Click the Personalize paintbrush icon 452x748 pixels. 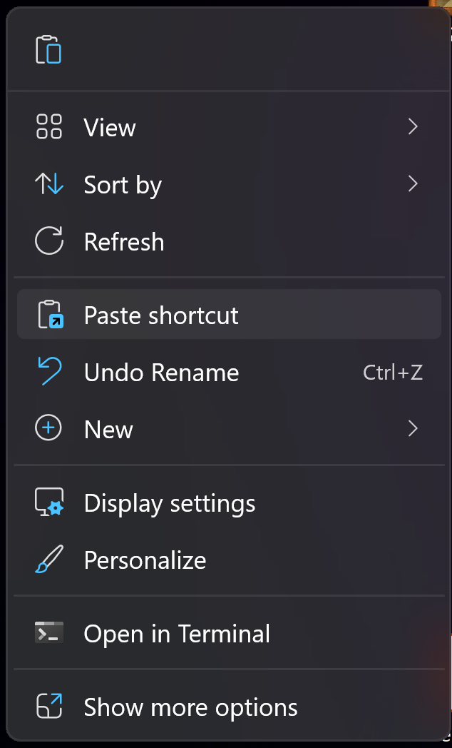(49, 560)
